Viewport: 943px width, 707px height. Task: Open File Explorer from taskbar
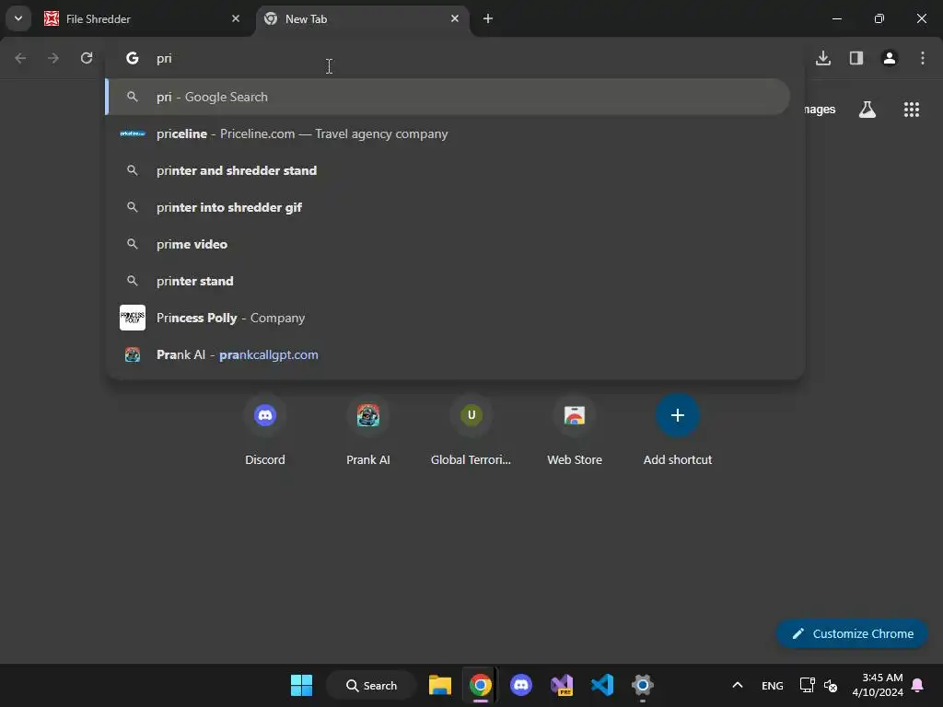440,685
